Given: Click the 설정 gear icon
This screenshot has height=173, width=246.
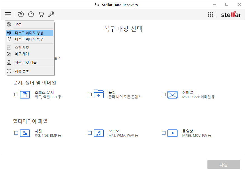Looking at the screenshot, I should click(9, 24).
